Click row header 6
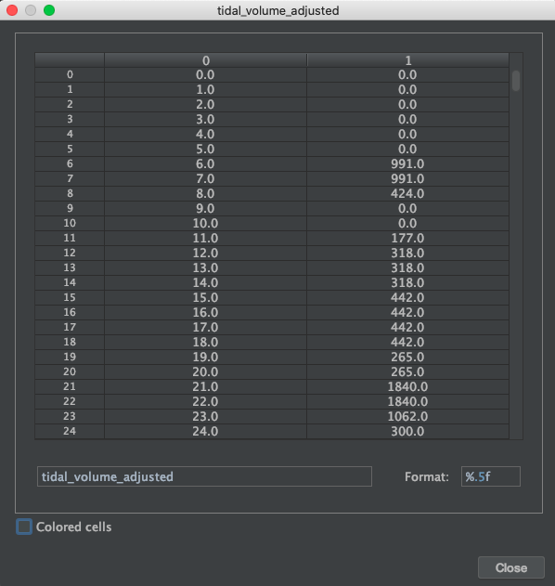Screen dimensions: 555x586 pyautogui.click(x=70, y=163)
